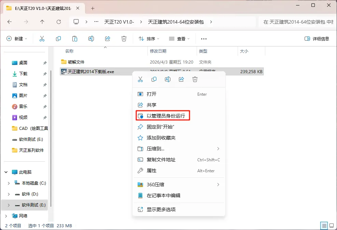
Task: Click the navigation pane scrollbar
Action: click(51, 138)
